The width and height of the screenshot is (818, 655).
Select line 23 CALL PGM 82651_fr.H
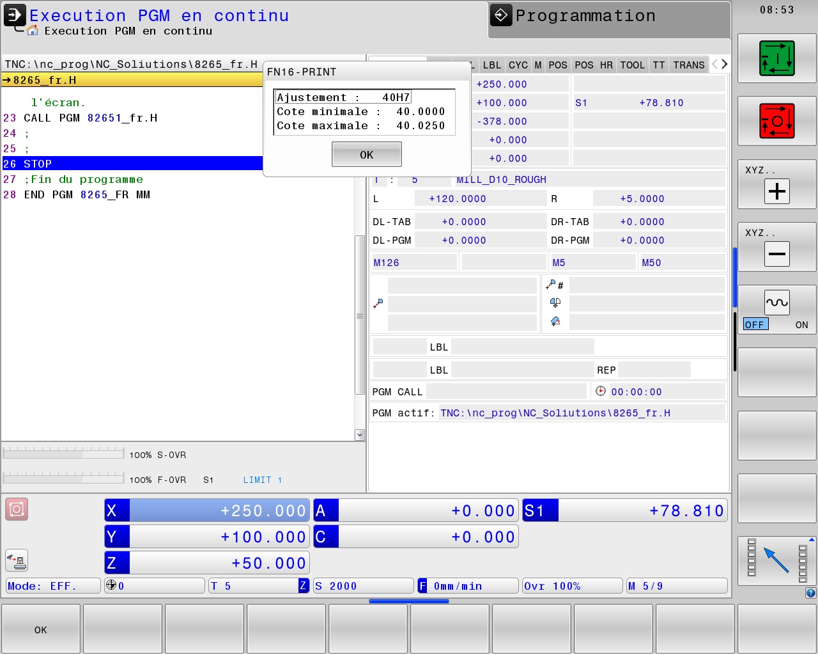click(81, 118)
